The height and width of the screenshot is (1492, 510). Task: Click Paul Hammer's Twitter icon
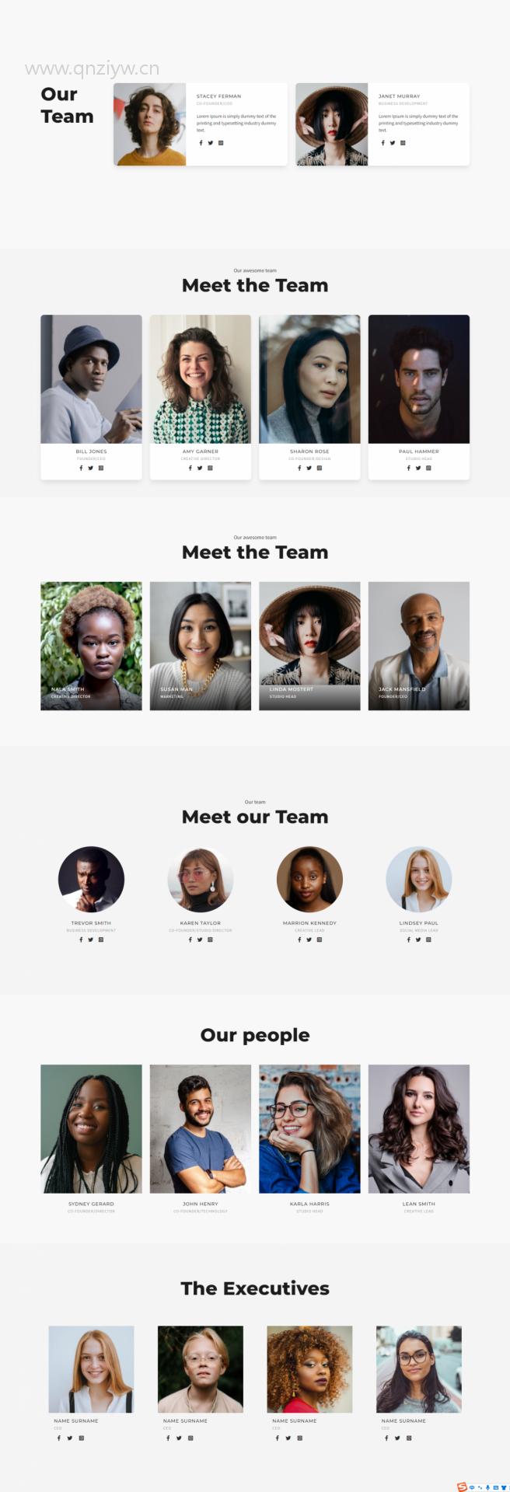point(418,468)
